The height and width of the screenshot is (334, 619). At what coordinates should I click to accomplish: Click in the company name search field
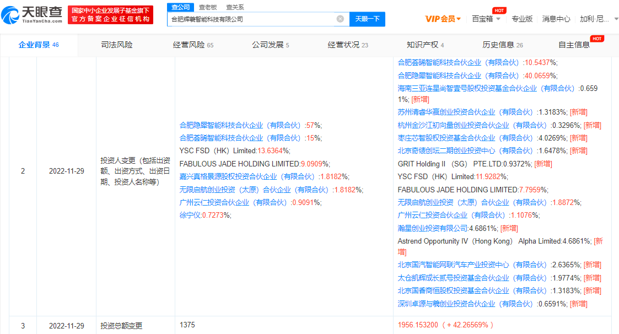click(251, 19)
